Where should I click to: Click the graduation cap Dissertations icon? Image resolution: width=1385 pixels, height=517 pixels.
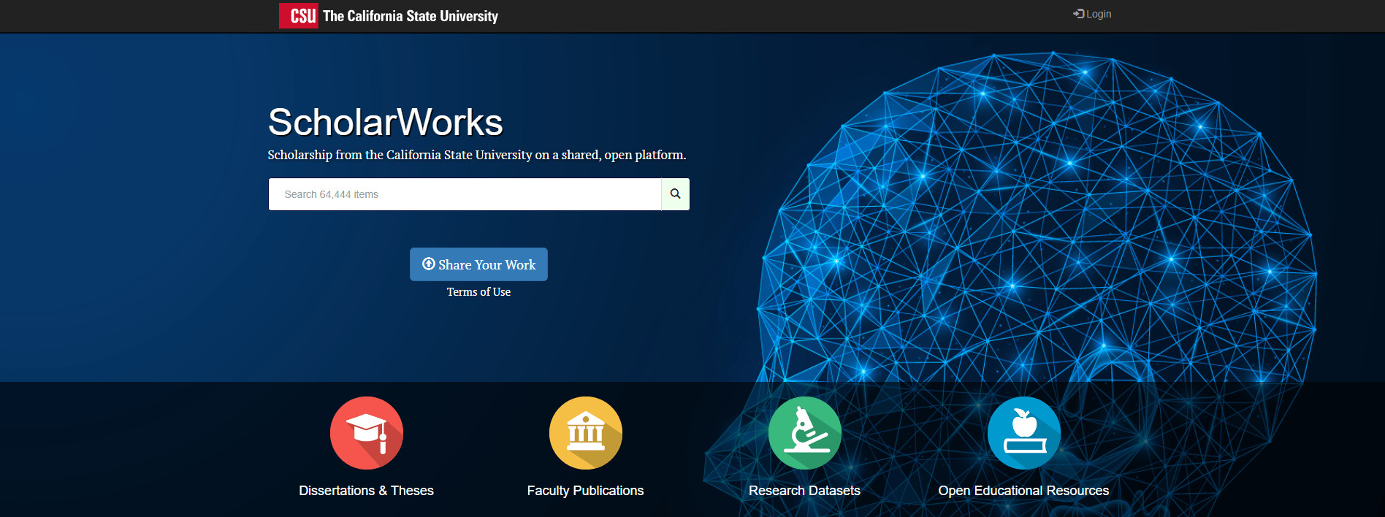tap(367, 433)
